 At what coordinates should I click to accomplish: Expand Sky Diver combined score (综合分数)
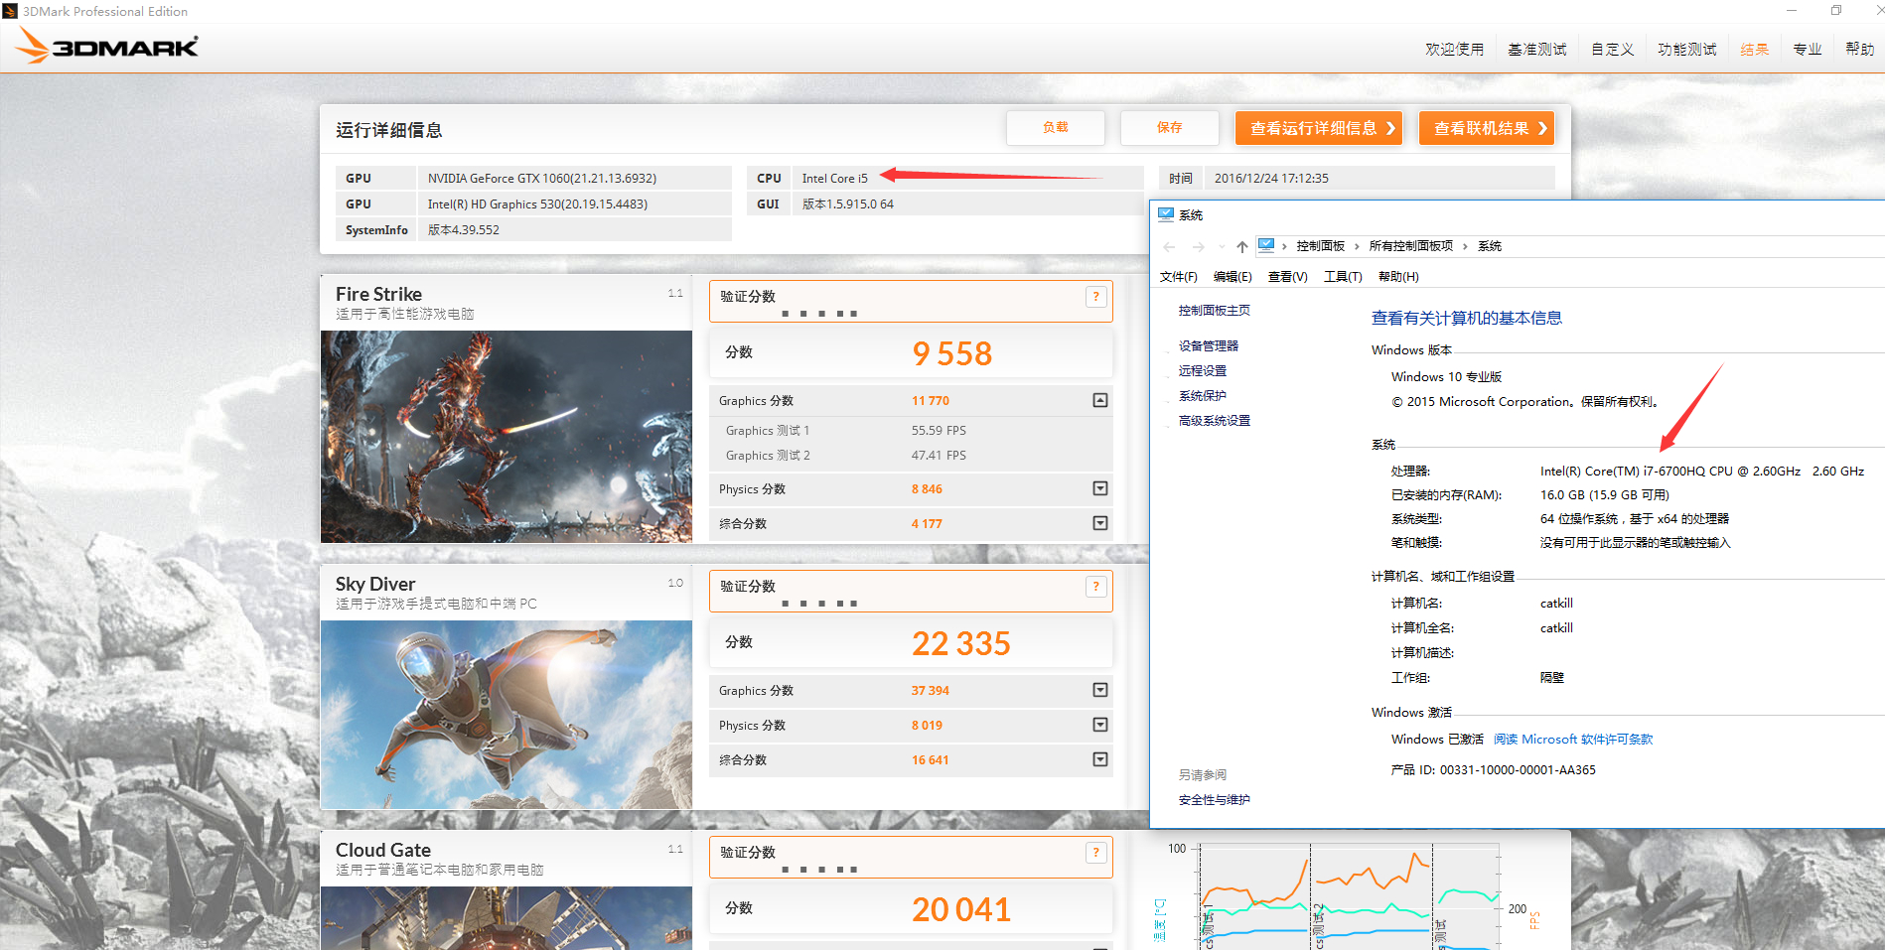point(1100,759)
